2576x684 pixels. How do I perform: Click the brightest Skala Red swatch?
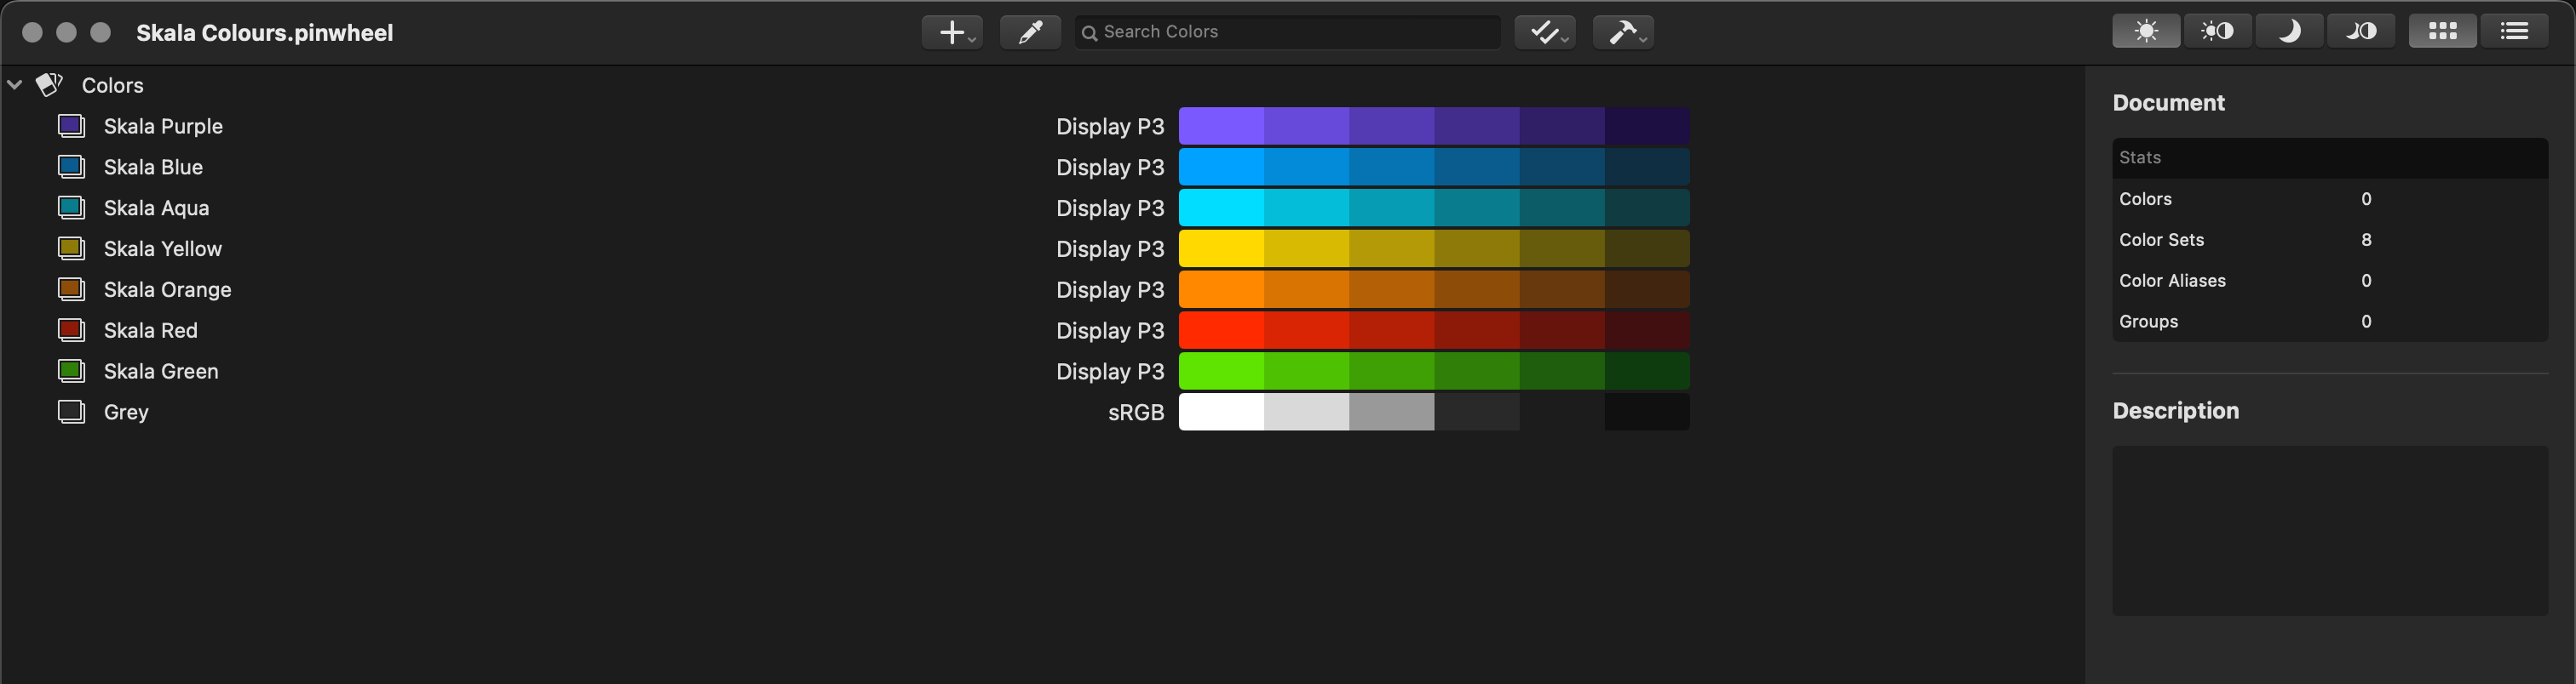point(1221,332)
